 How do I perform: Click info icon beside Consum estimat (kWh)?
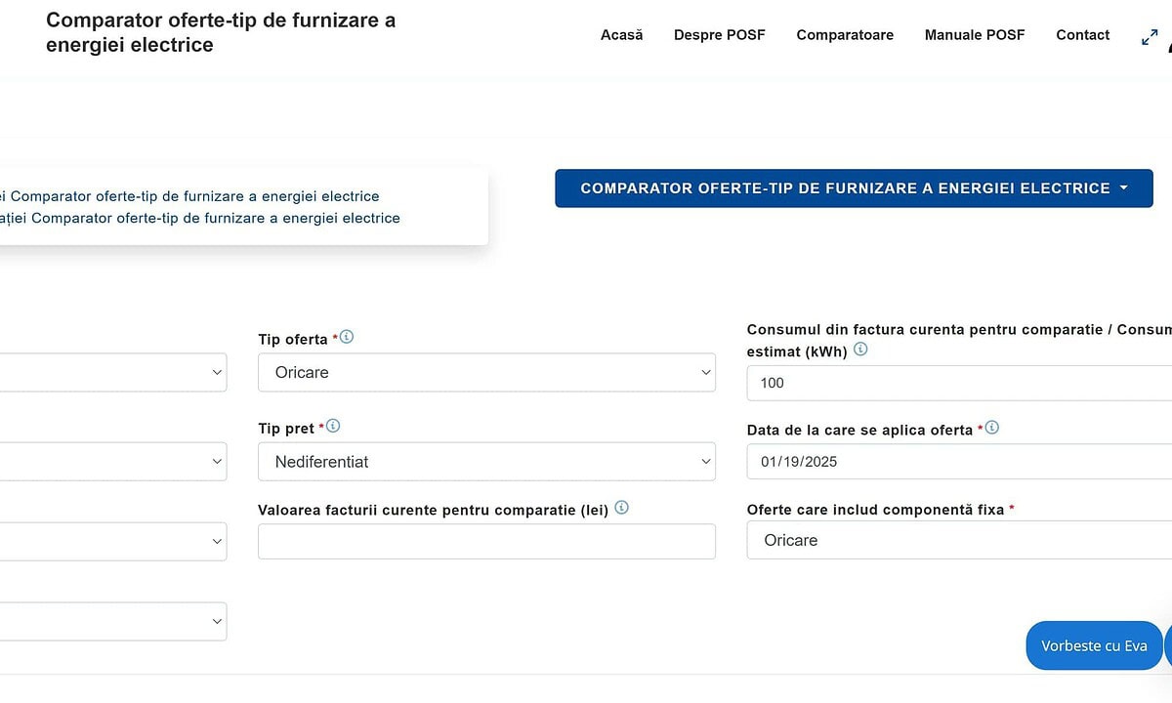pos(860,350)
